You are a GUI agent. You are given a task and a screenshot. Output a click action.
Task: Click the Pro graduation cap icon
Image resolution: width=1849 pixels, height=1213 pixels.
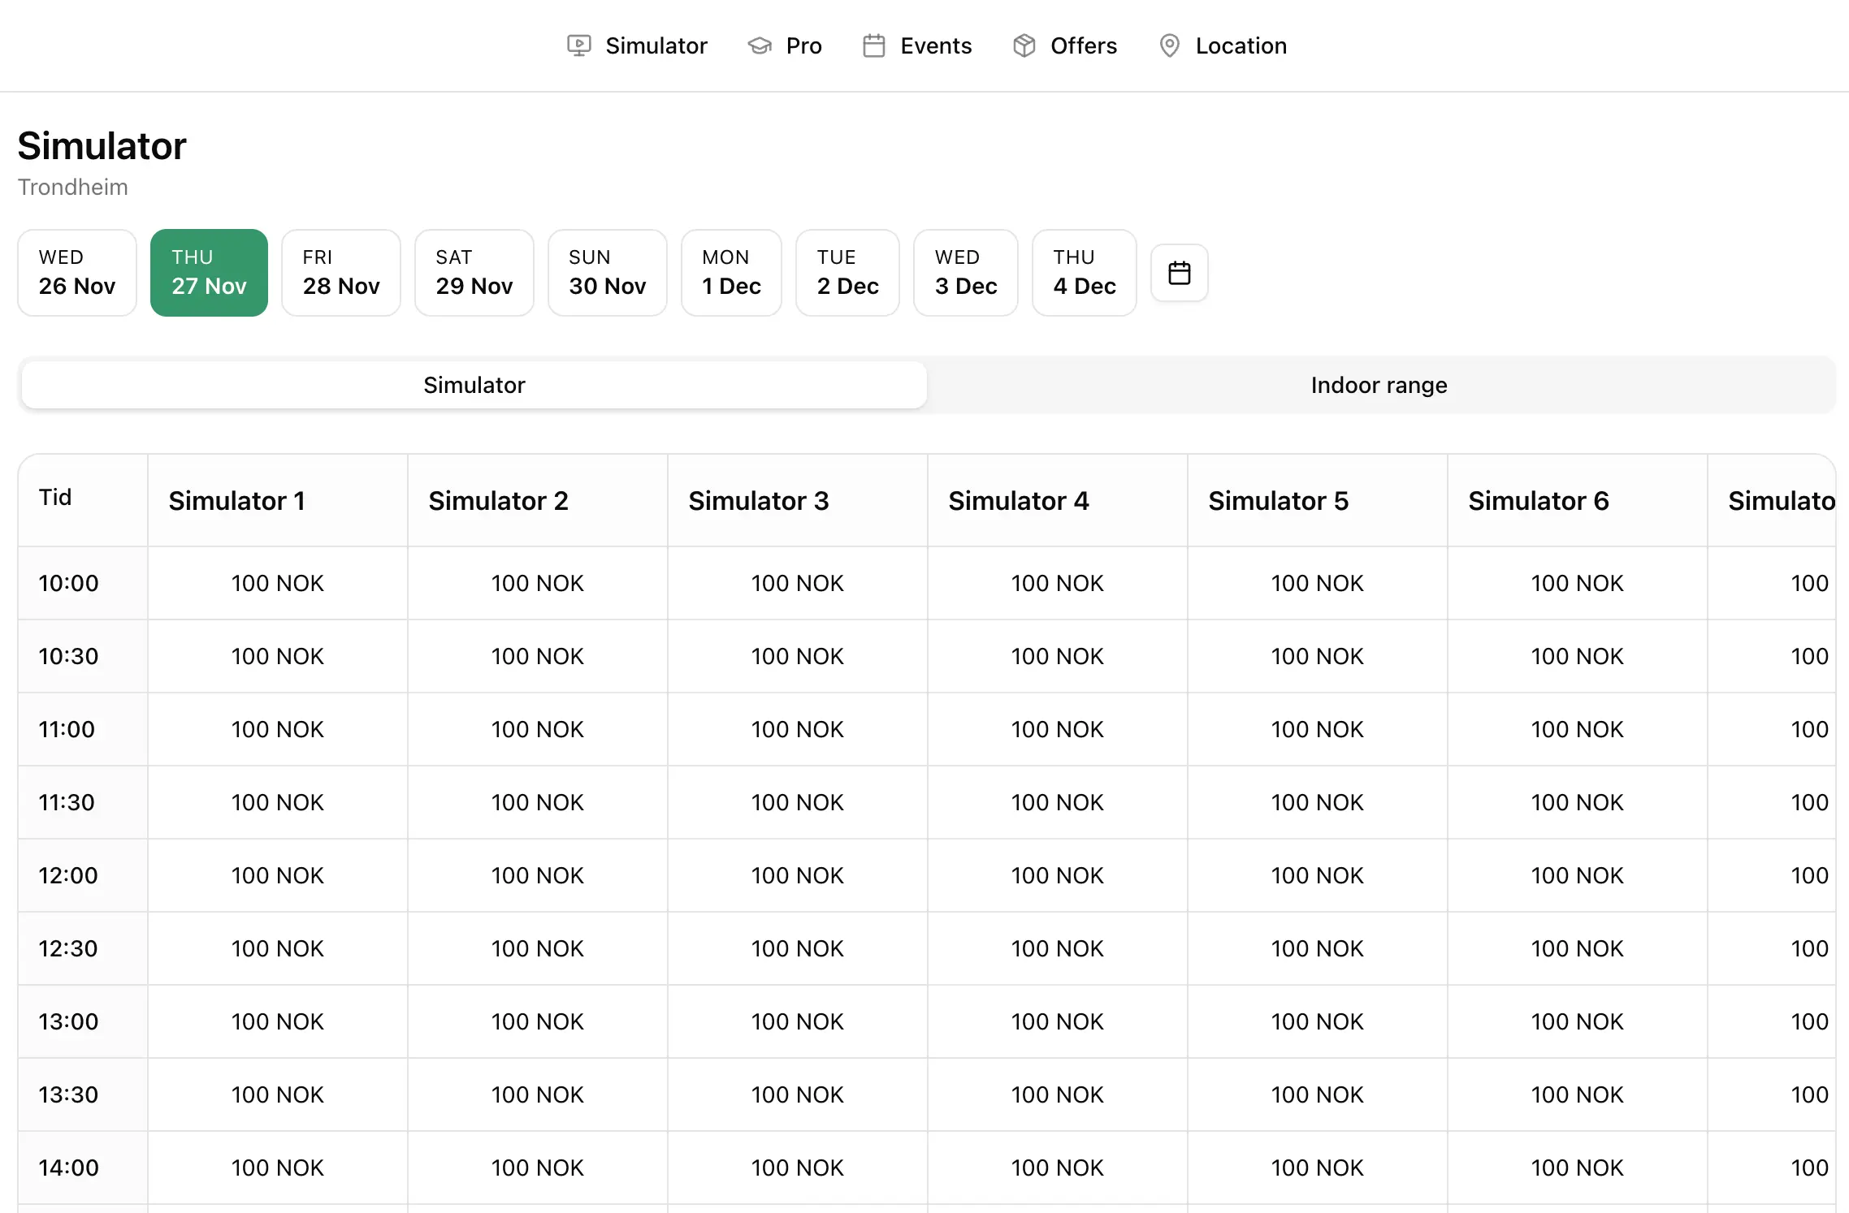pyautogui.click(x=760, y=45)
